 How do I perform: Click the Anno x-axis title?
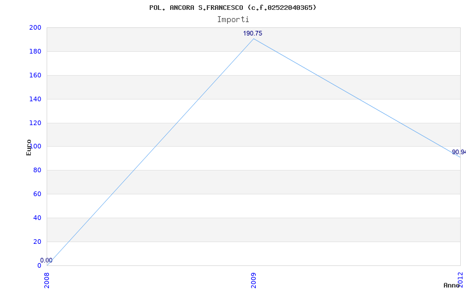452,285
